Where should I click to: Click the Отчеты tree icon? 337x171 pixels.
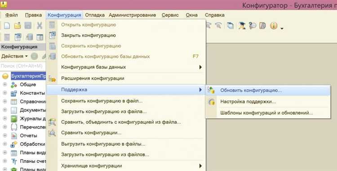point(14,136)
